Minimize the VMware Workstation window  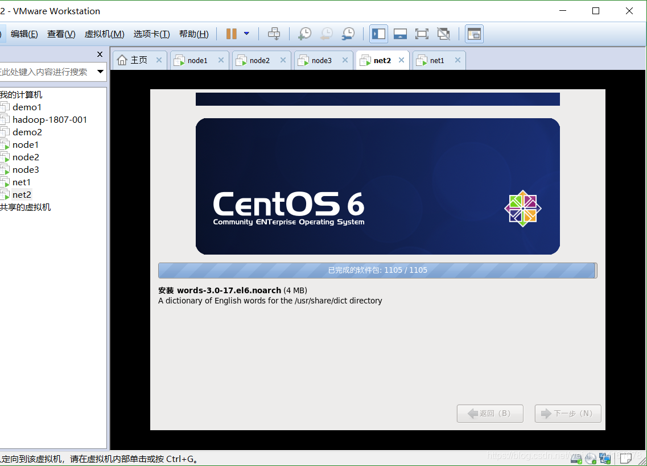click(x=563, y=11)
